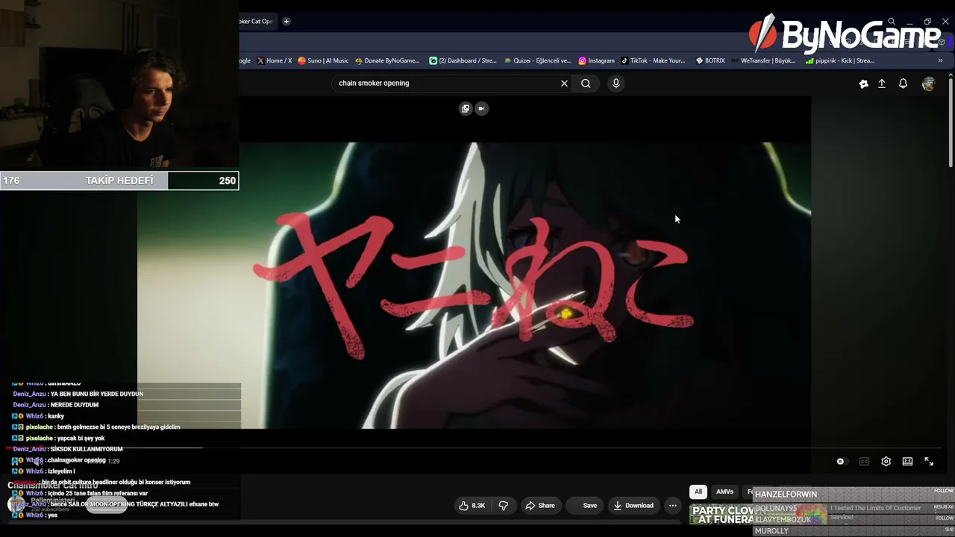Open the YouTube create icon in the header
Screen dimensions: 955x537
(x=863, y=84)
